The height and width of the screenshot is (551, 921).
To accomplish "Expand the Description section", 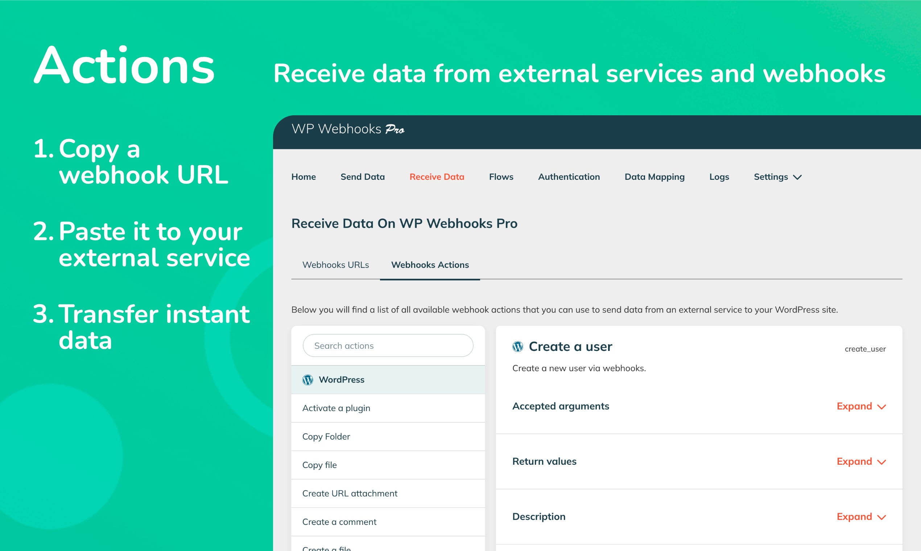I will click(861, 517).
